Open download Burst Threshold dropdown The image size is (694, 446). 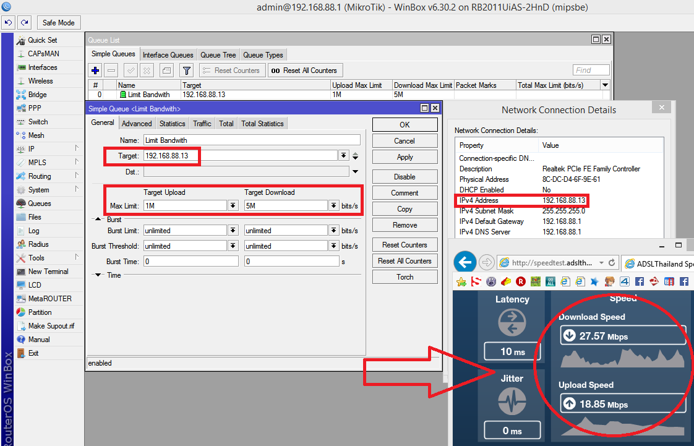pyautogui.click(x=334, y=246)
